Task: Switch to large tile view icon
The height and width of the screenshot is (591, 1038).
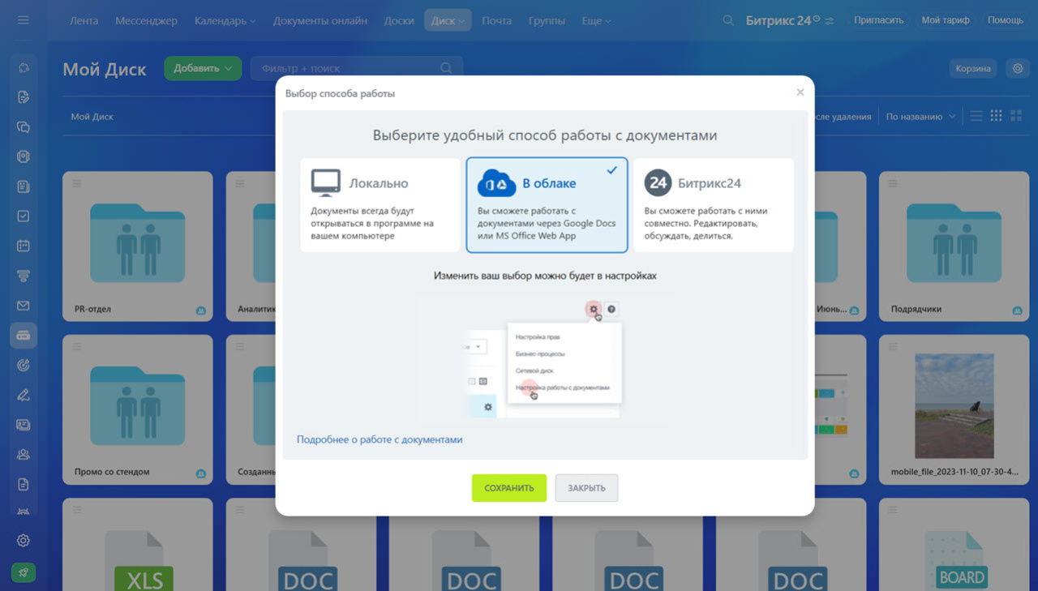Action: (1017, 116)
